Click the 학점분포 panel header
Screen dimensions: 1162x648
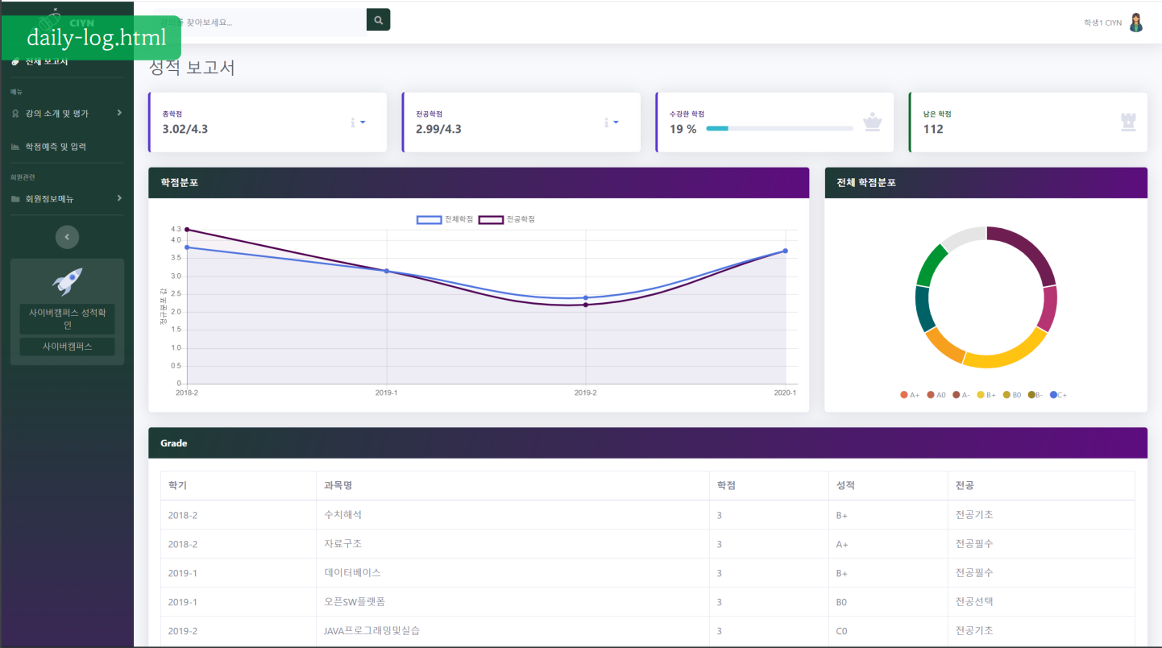(479, 183)
